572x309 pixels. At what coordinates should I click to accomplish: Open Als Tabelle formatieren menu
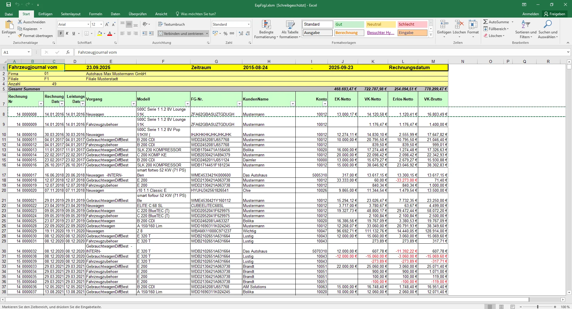(290, 29)
